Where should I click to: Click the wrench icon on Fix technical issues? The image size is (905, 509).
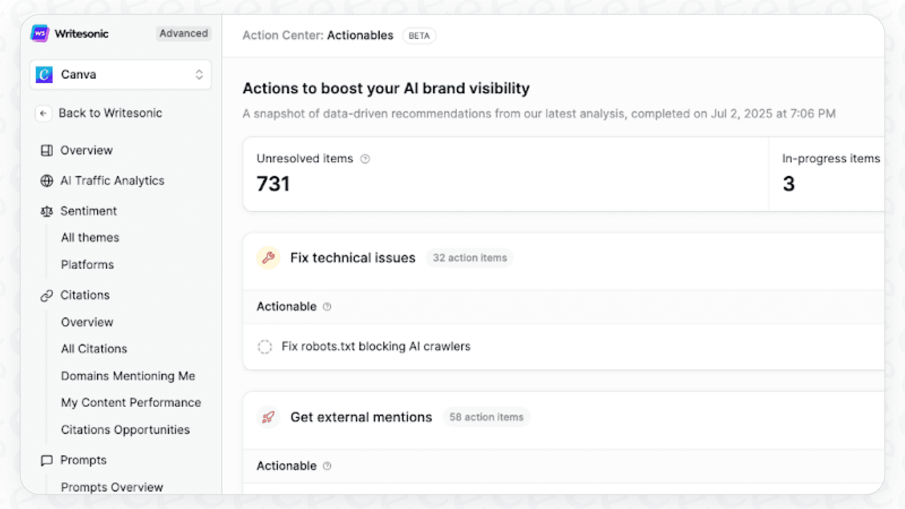pyautogui.click(x=268, y=257)
